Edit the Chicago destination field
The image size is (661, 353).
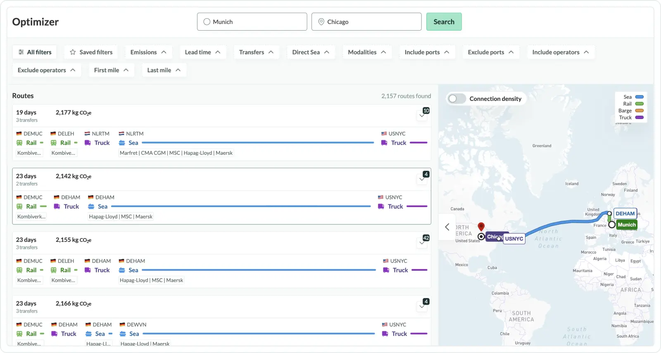click(366, 22)
